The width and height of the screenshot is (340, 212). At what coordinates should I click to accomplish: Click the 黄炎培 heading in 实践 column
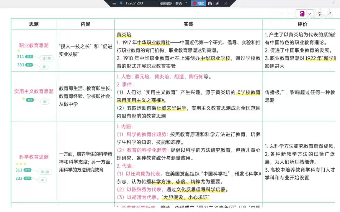124,35
